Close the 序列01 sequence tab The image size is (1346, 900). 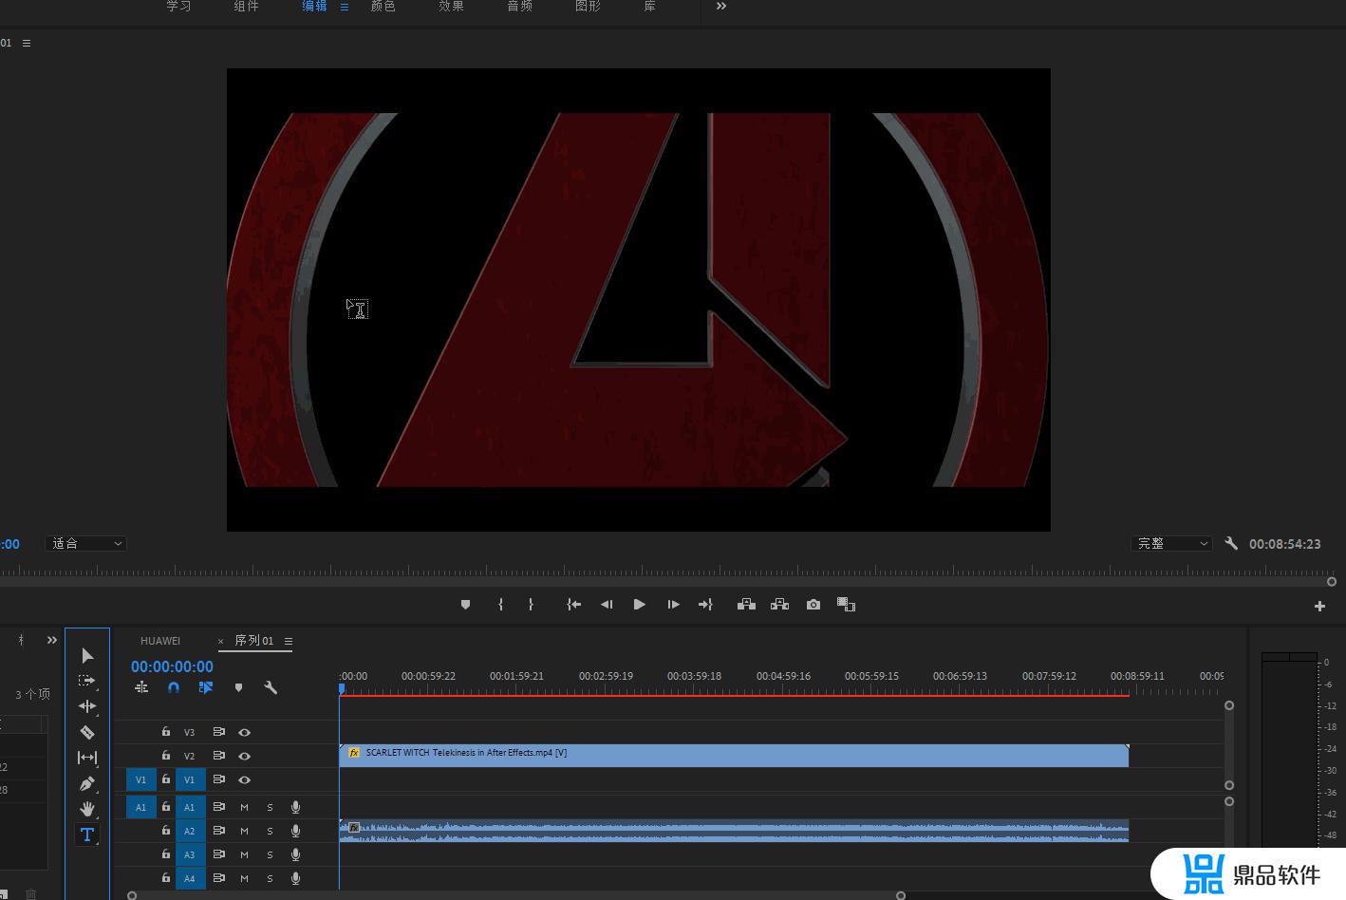tap(221, 642)
